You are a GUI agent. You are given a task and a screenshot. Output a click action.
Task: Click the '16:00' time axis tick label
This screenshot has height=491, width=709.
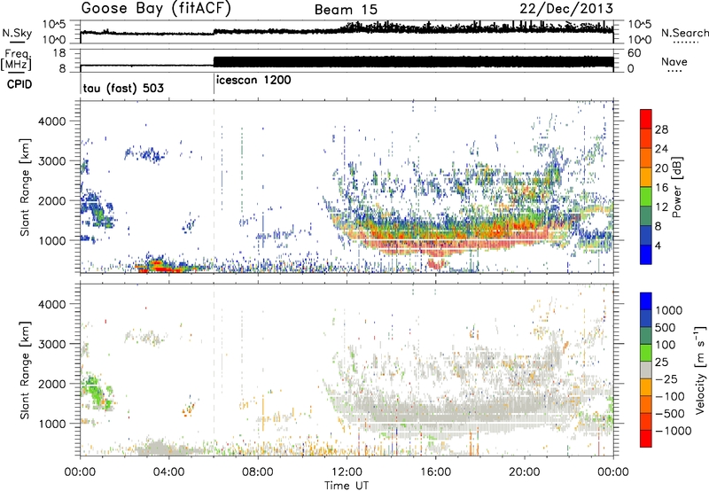point(436,472)
